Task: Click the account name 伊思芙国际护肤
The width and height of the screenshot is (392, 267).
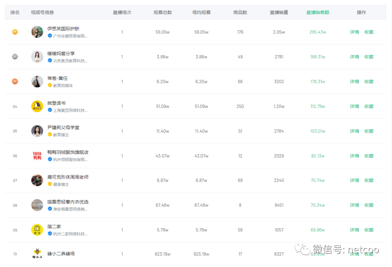Action: click(x=63, y=29)
